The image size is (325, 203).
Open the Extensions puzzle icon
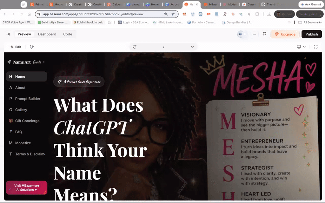[x=257, y=14]
